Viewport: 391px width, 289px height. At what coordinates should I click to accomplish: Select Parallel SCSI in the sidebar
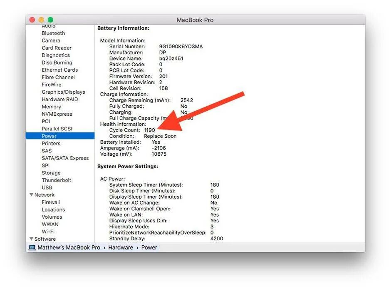point(57,129)
